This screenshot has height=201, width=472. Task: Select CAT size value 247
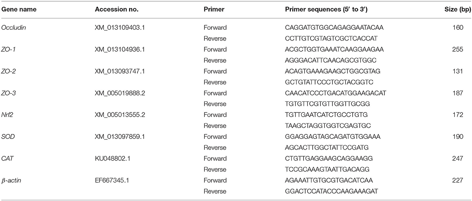(466, 158)
